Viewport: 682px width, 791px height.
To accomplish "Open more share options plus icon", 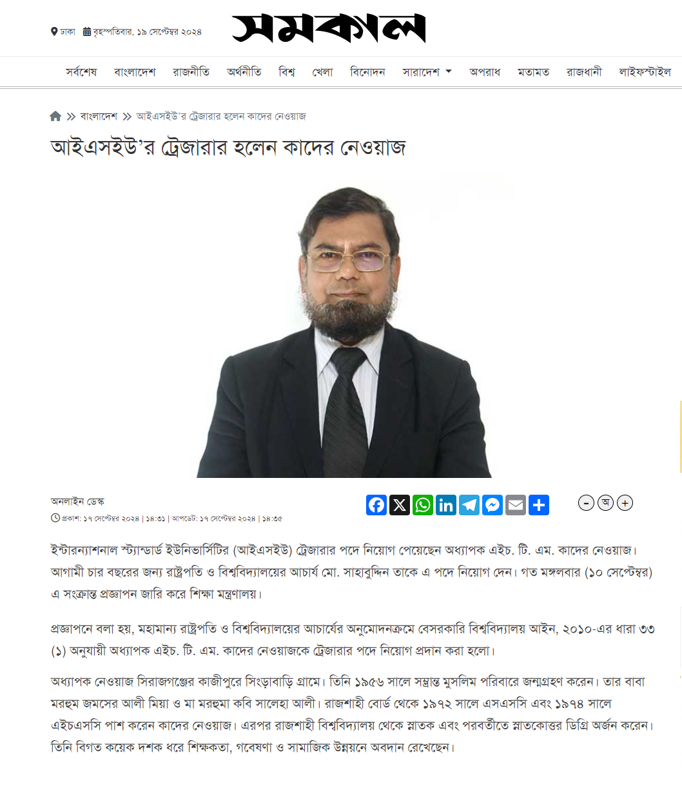I will click(x=539, y=505).
